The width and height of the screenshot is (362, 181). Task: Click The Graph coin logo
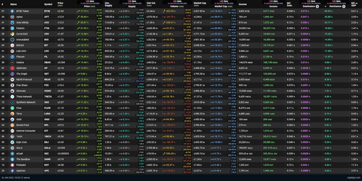pyautogui.click(x=12, y=74)
